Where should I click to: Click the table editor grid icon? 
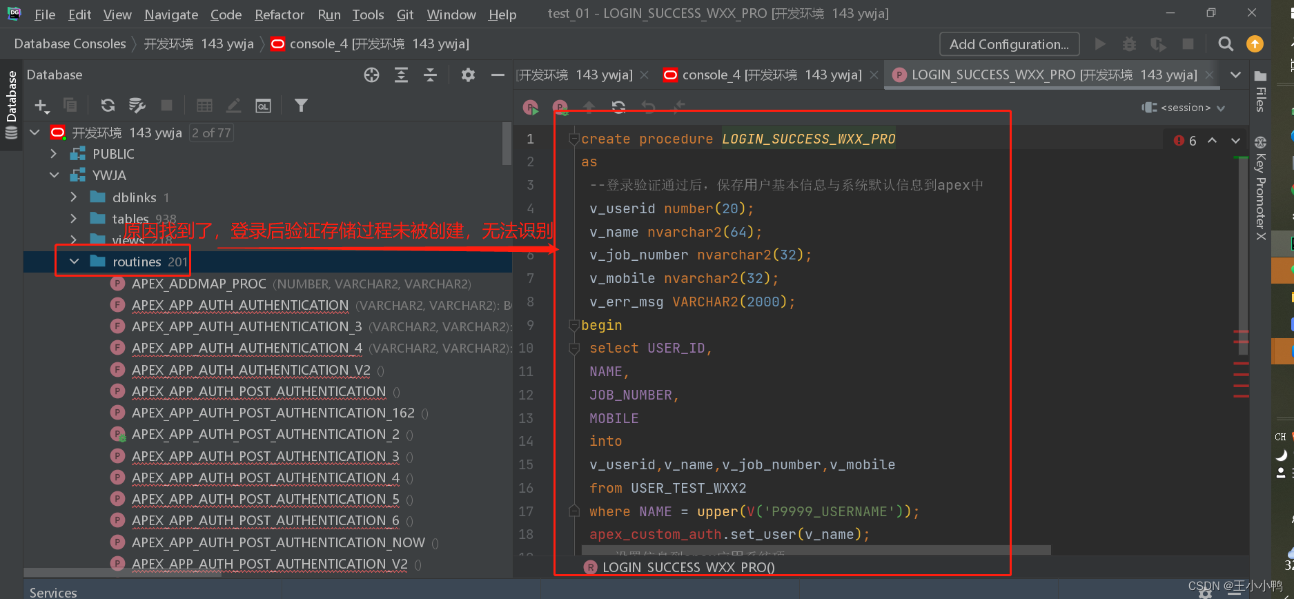204,105
